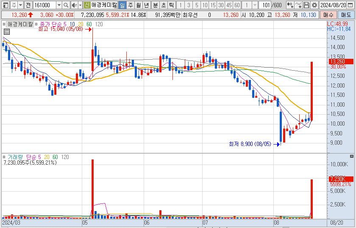Image resolution: width=356 pixels, height=228 pixels.
Task: Click the red 7,230K volume tag on axis
Action: pos(341,179)
